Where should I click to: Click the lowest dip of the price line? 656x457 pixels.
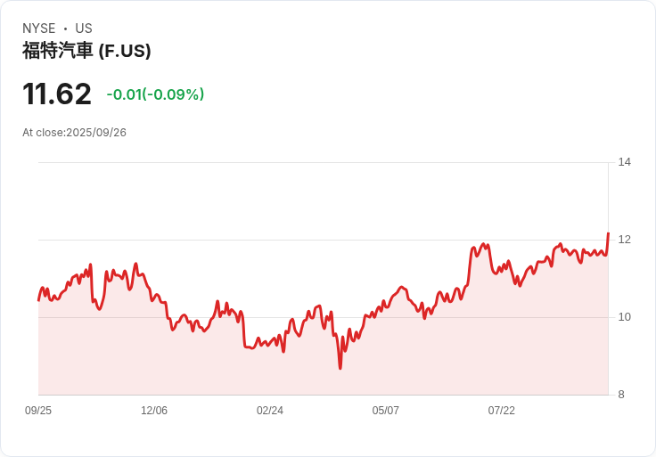[340, 367]
